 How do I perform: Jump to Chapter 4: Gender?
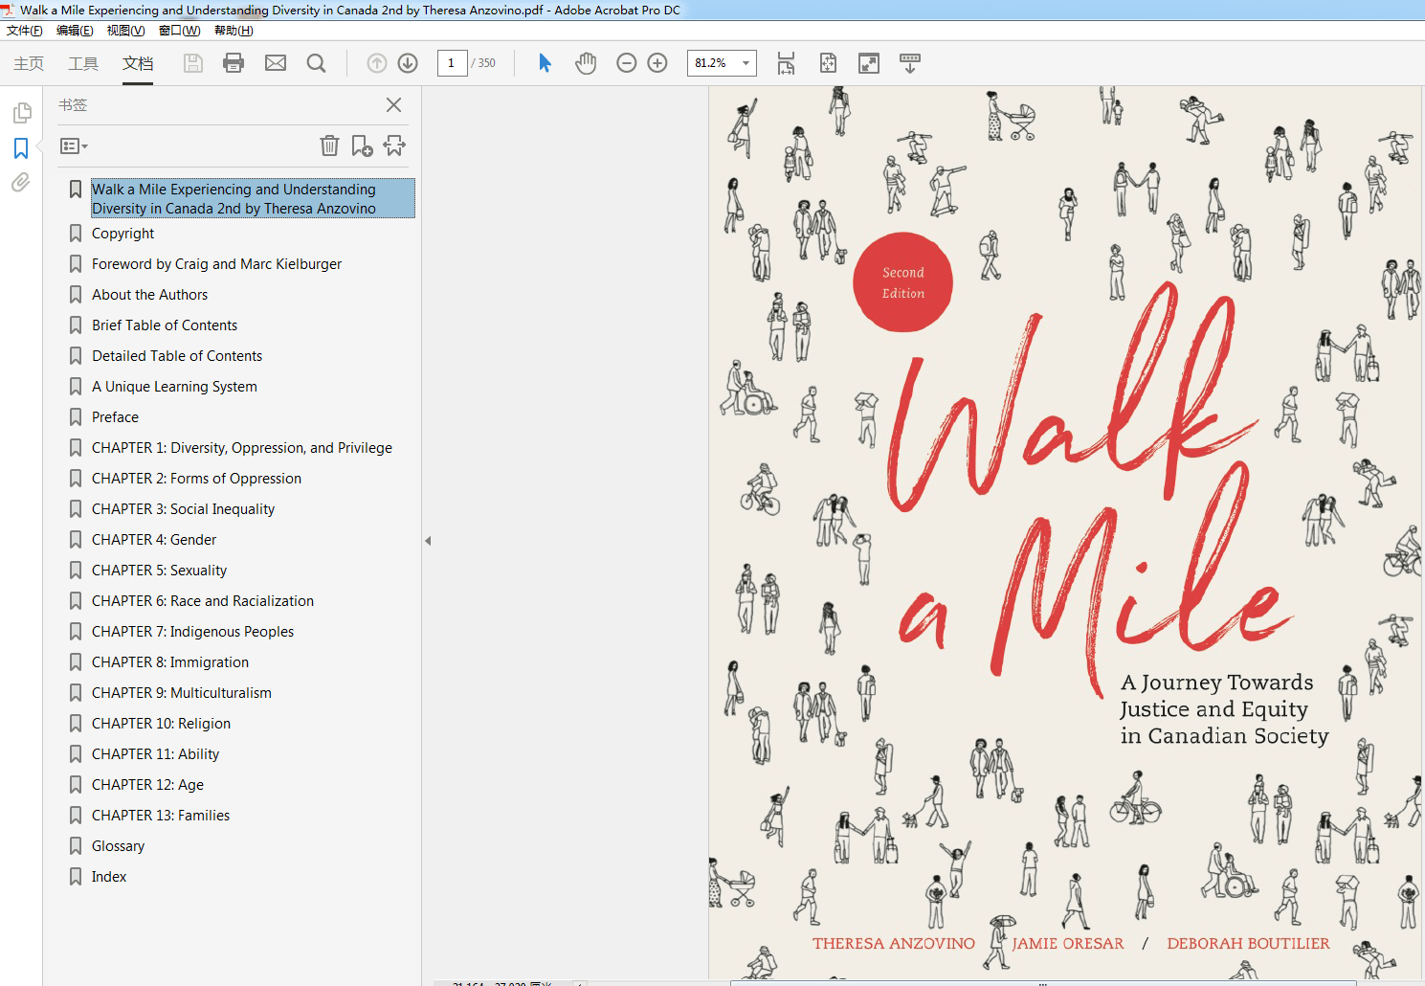154,540
